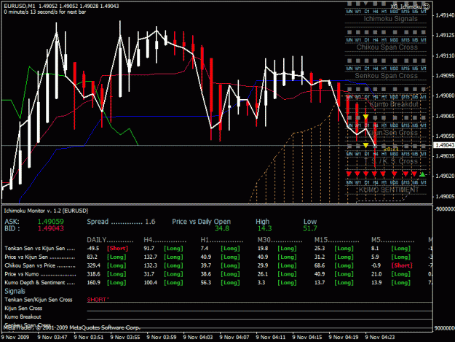Screen dimensions: 455x342
Task: Click the Kumo Breakout signal row label
Action: [x=23, y=316]
